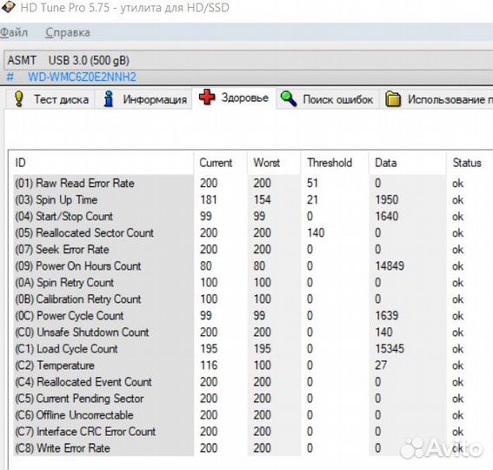Screen dimensions: 493x470
Task: Click the magnifier Поиск ошибок icon
Action: (x=289, y=98)
